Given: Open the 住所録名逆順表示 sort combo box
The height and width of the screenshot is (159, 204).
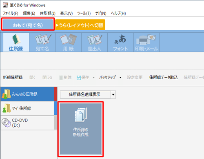Looking at the screenshot, I should pos(88,94).
